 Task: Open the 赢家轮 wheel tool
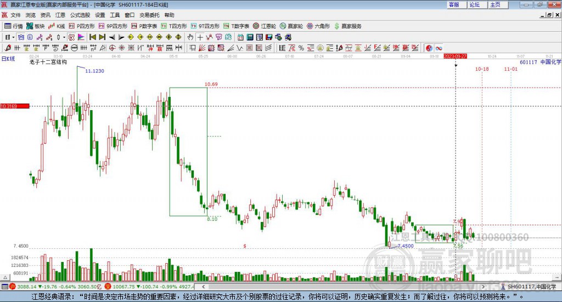click(x=291, y=26)
